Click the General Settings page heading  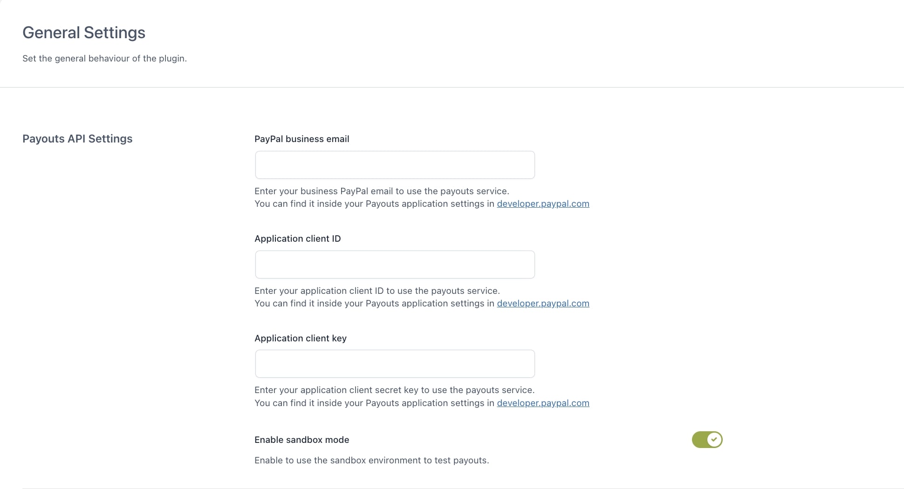click(x=84, y=33)
